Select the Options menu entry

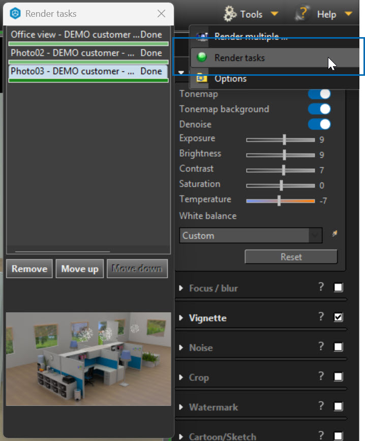[275, 78]
